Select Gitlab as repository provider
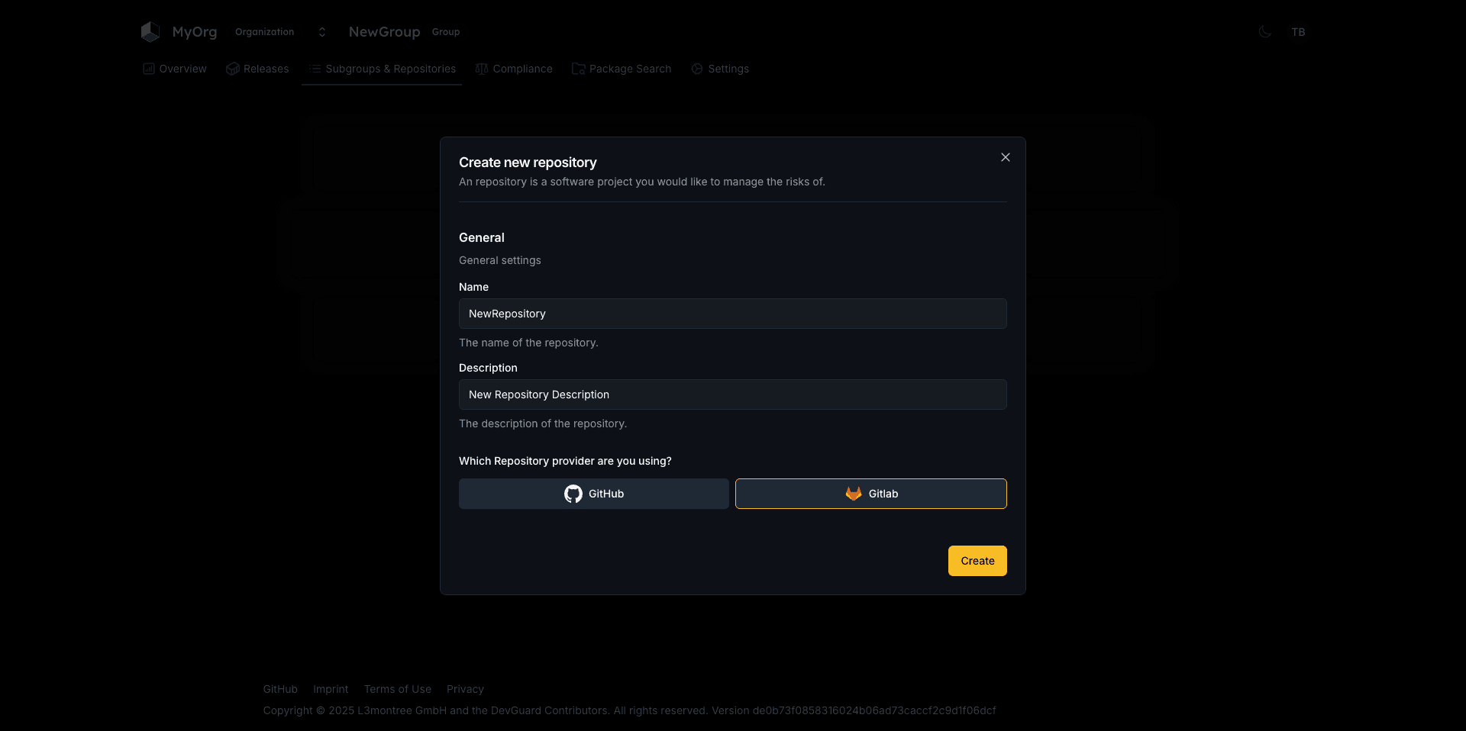The image size is (1466, 731). click(x=870, y=494)
